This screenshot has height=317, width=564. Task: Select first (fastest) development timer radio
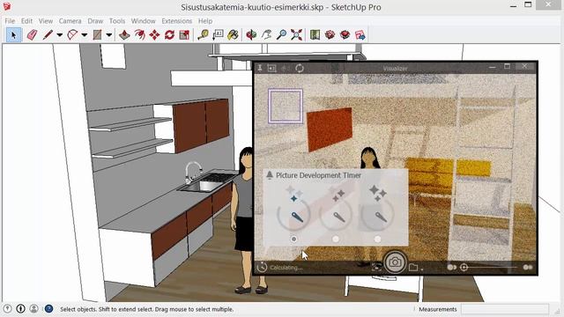tap(293, 239)
